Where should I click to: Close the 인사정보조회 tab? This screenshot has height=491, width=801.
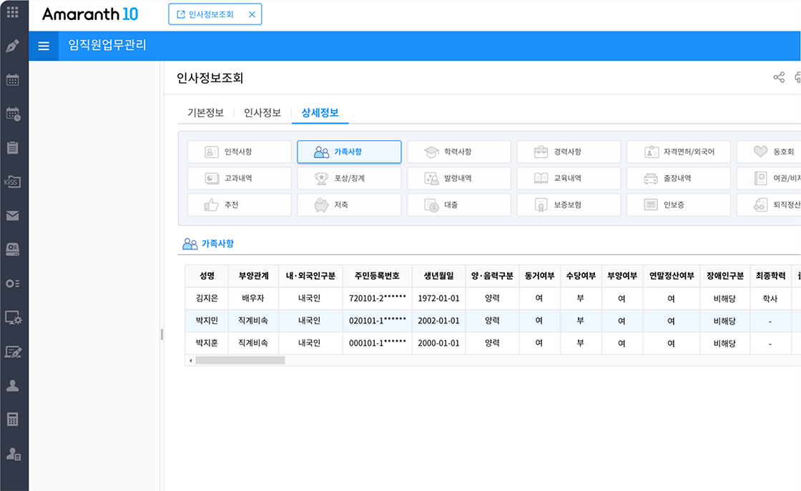(x=252, y=14)
